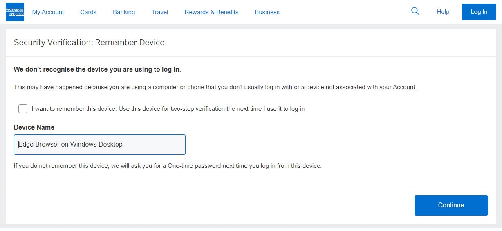This screenshot has height=231, width=502.
Task: Click the 'I want to remember this device' label
Action: click(x=168, y=109)
